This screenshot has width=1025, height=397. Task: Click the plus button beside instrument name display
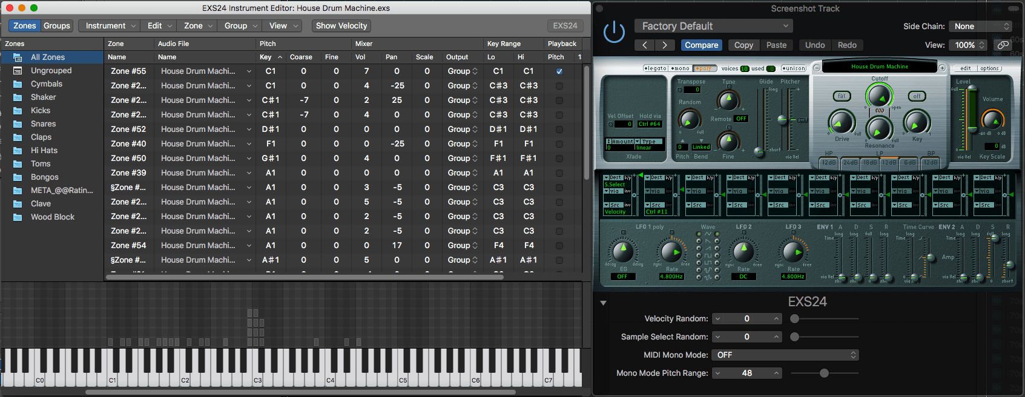pos(942,68)
